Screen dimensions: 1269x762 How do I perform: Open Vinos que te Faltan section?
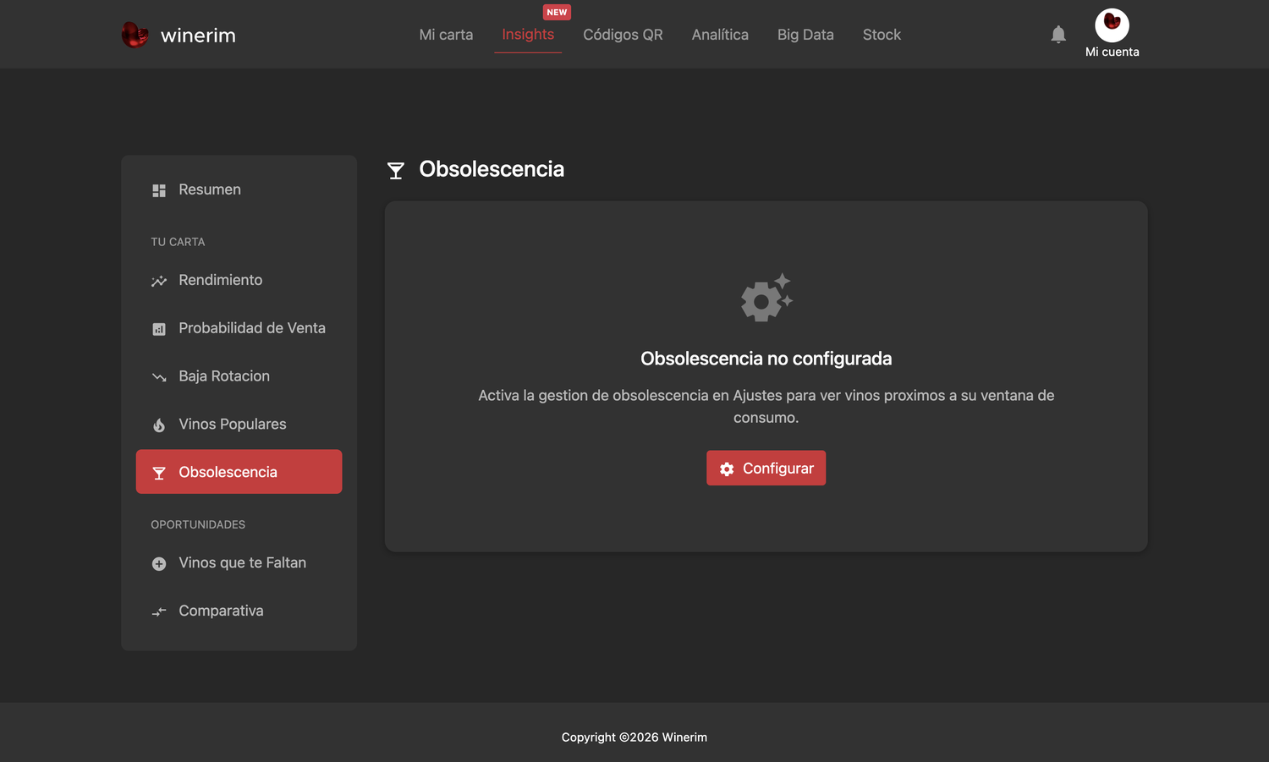239,562
